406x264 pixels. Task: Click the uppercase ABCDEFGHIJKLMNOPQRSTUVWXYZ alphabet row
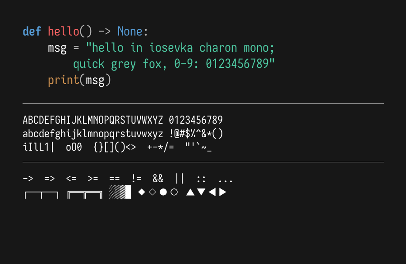coord(93,121)
